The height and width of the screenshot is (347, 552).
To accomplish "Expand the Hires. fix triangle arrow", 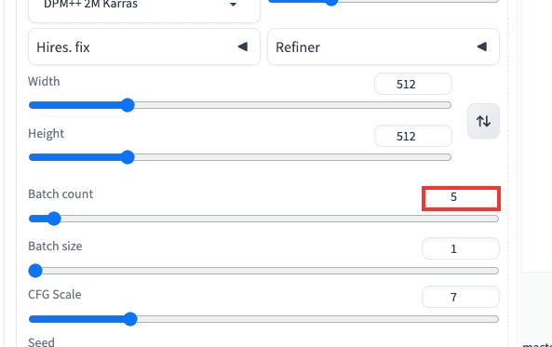I will 243,47.
